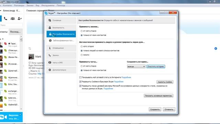Open the Оповещения settings section
This screenshot has height=124, width=220.
pos(61,48)
